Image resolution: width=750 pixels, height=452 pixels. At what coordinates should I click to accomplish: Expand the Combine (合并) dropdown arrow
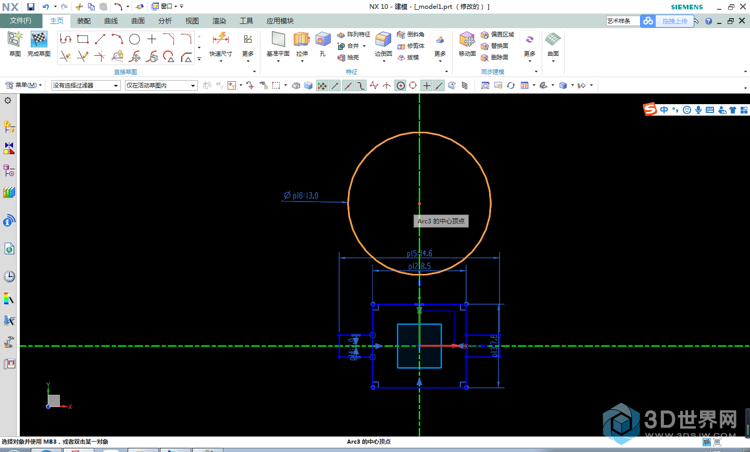click(x=364, y=46)
